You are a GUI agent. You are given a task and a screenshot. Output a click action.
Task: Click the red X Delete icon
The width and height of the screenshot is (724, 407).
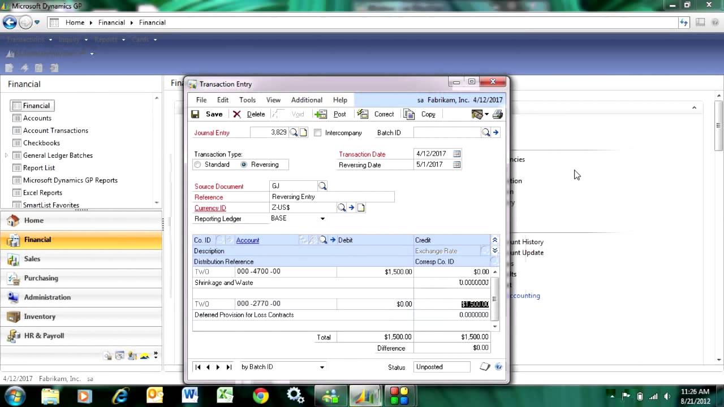pos(237,114)
